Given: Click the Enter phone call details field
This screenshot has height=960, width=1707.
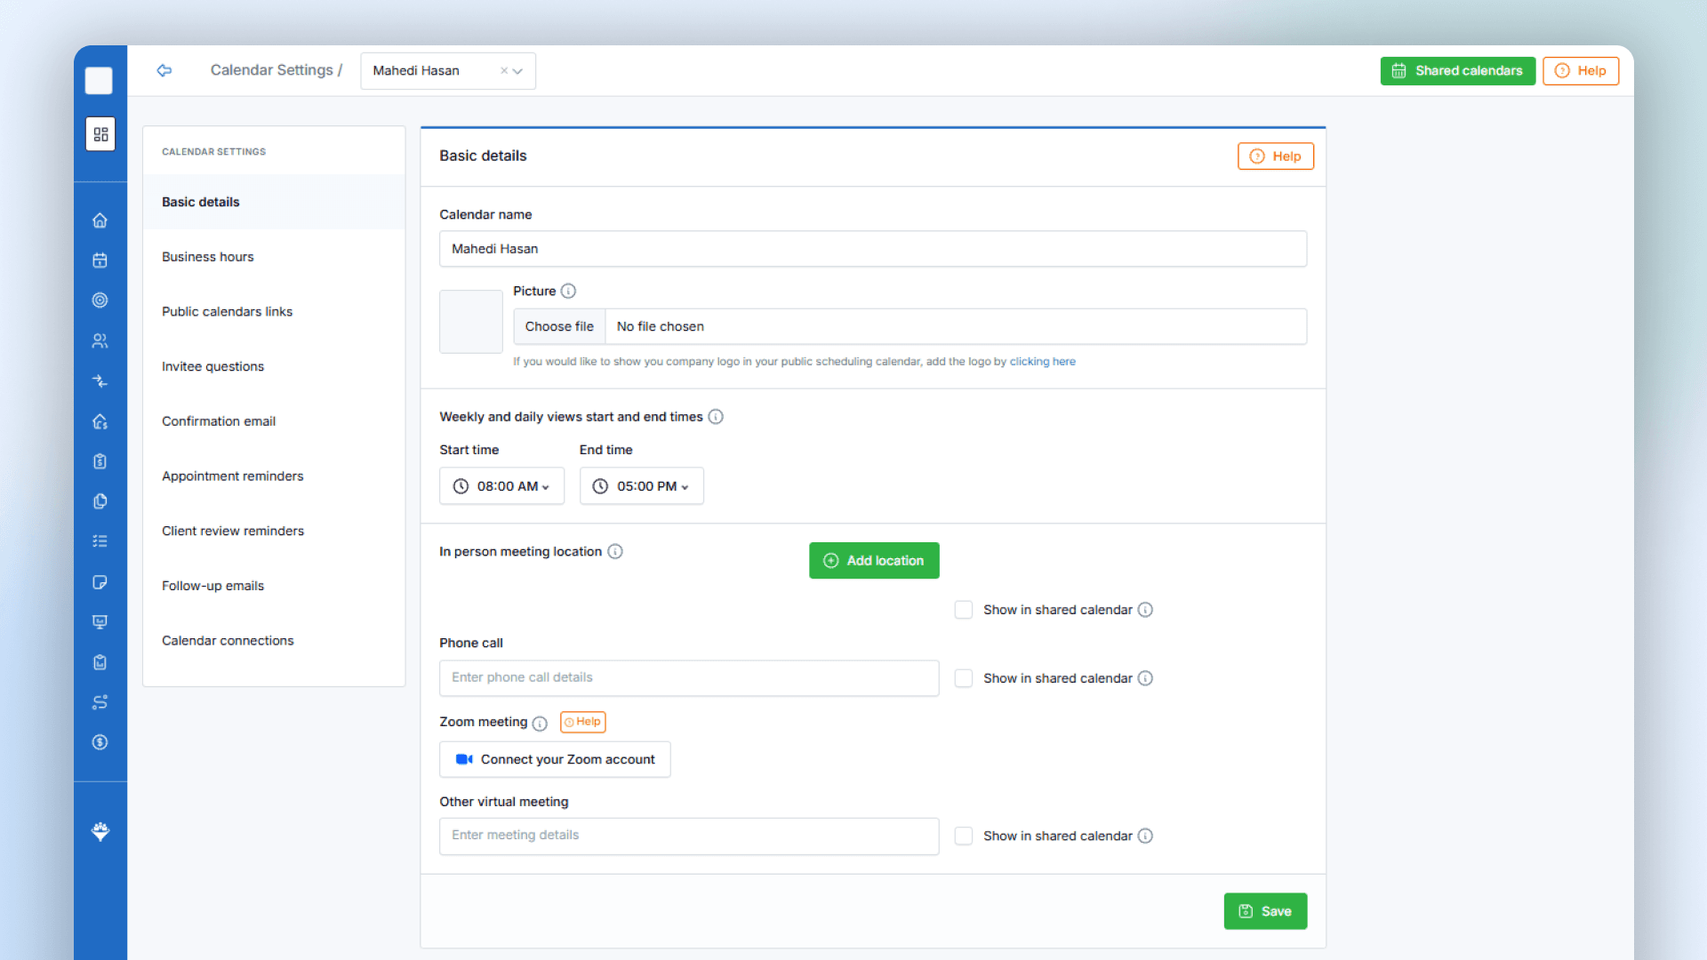Looking at the screenshot, I should click(689, 677).
